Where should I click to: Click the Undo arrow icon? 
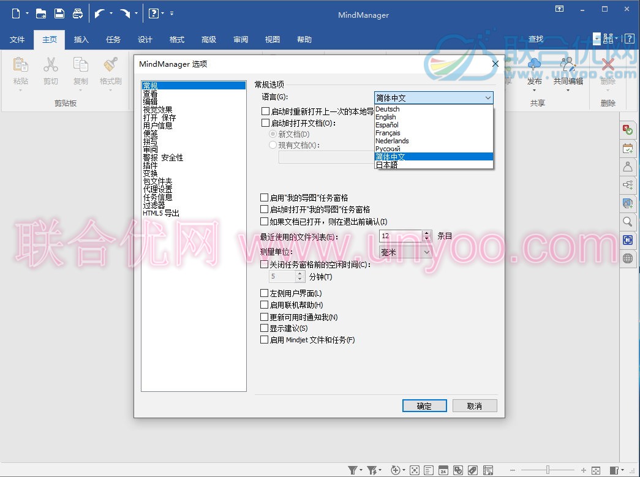point(99,13)
